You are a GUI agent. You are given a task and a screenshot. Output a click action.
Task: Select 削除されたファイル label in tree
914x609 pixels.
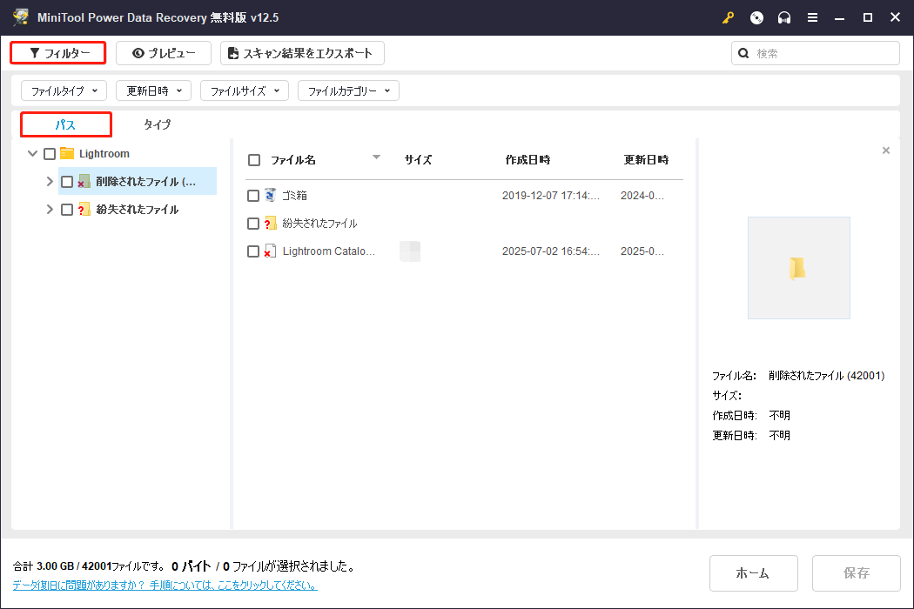click(x=145, y=182)
